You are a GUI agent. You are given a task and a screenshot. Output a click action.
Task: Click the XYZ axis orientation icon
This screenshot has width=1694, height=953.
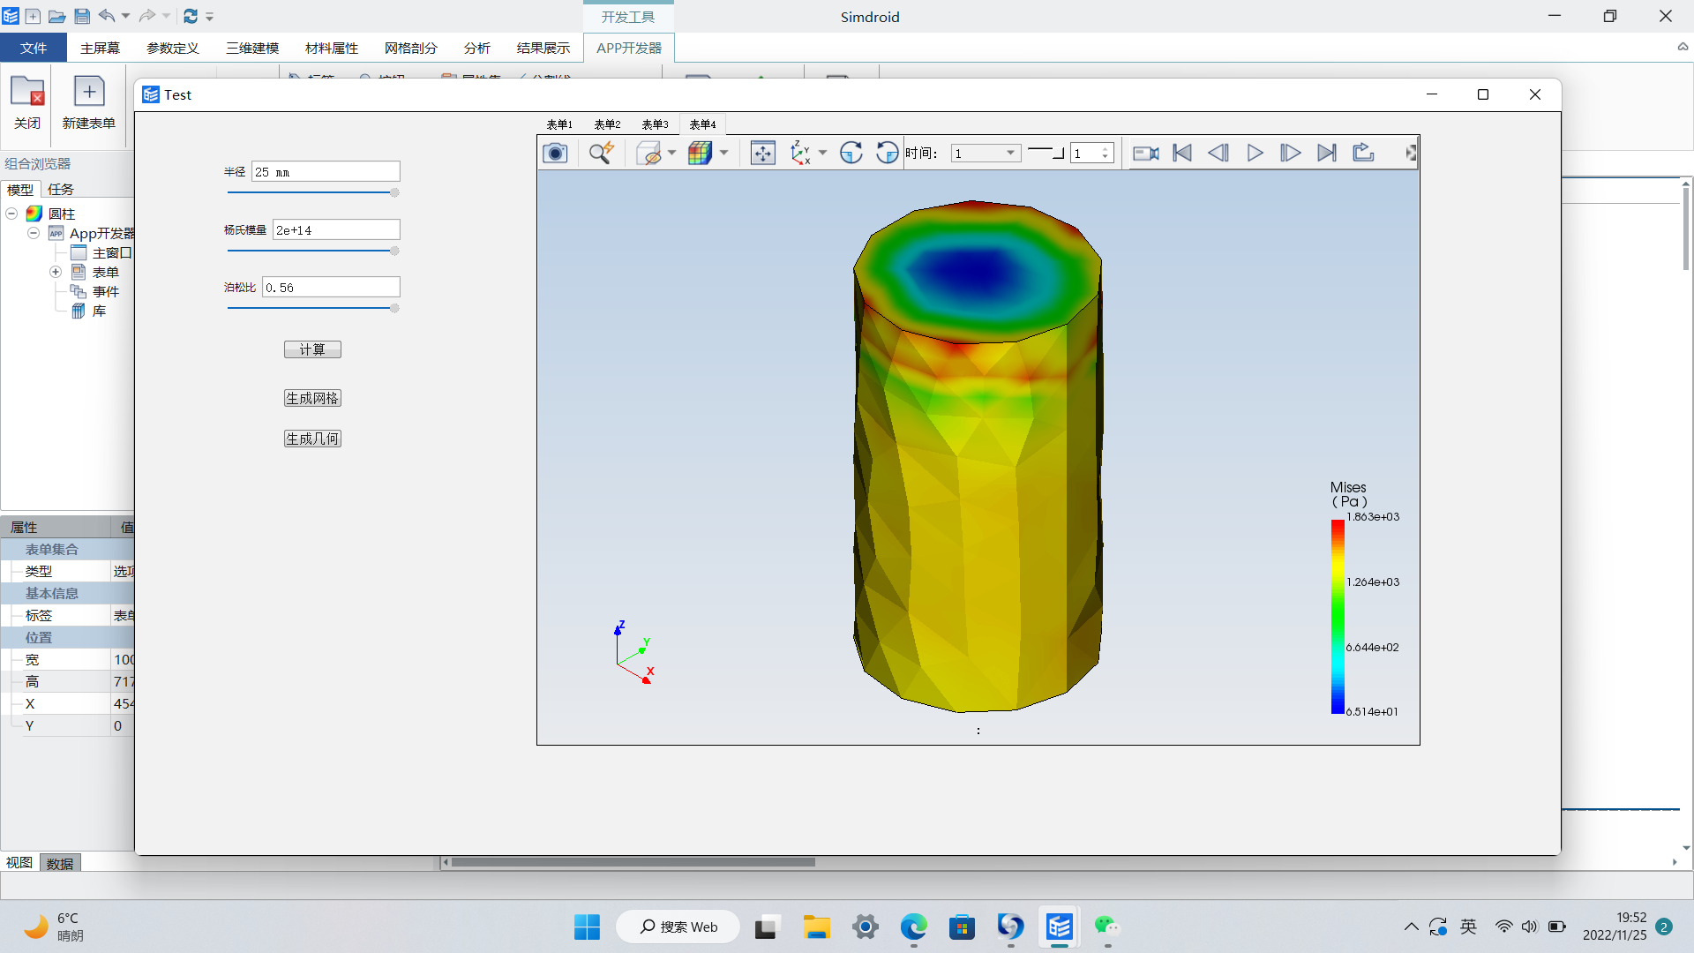click(800, 154)
